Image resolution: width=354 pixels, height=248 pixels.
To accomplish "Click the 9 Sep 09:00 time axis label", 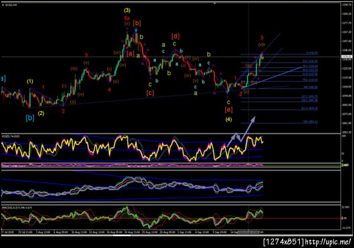I will click(219, 232).
